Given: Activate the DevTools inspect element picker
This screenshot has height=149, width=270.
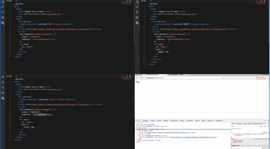Looking at the screenshot, I should point(136,120).
